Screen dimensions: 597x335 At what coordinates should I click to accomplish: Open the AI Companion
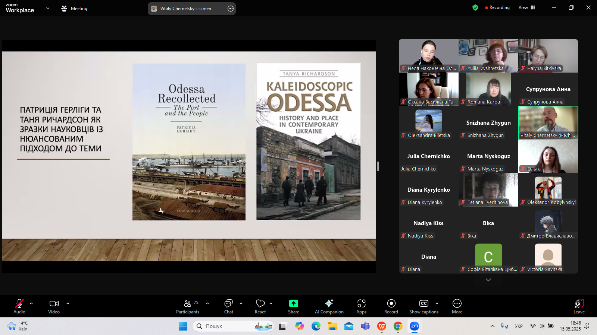pyautogui.click(x=329, y=306)
